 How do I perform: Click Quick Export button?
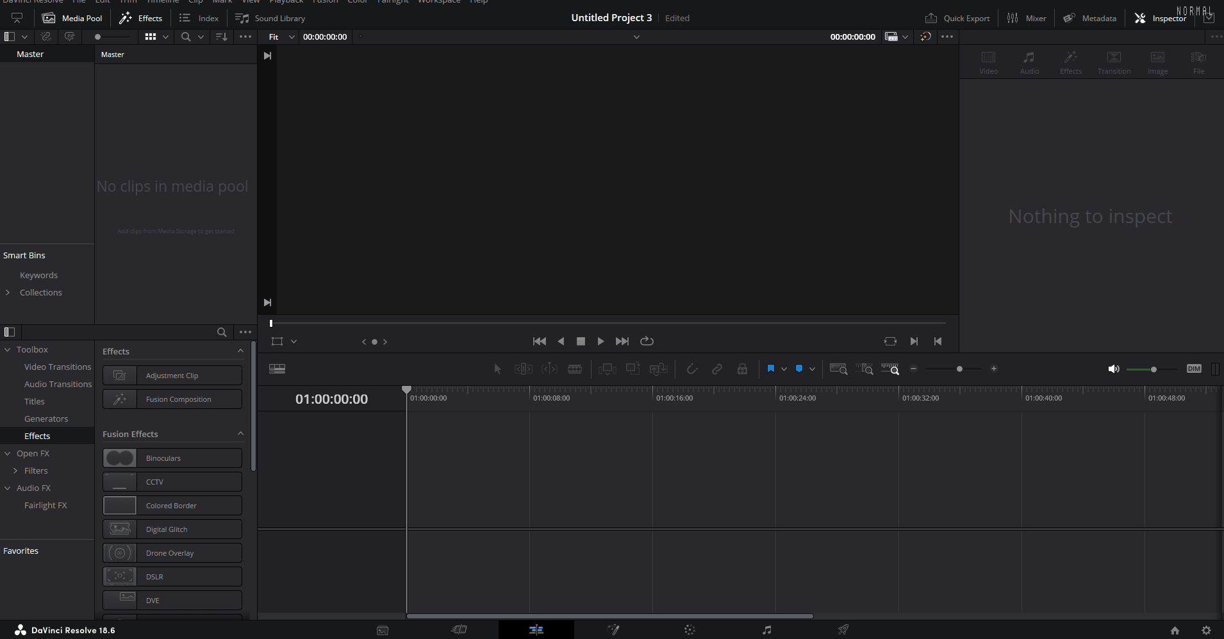click(957, 18)
